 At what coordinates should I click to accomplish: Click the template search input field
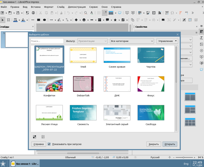pos(47,41)
